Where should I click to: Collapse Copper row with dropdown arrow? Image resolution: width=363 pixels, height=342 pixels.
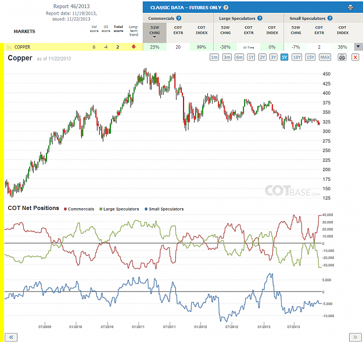tap(358, 47)
